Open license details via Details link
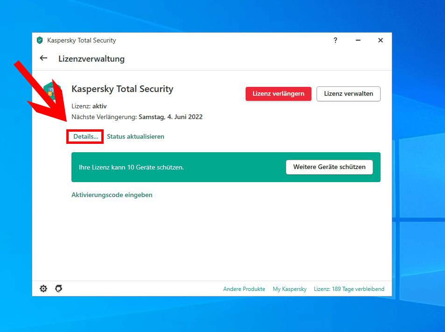Screen dimensions: 445x332 [x=85, y=136]
